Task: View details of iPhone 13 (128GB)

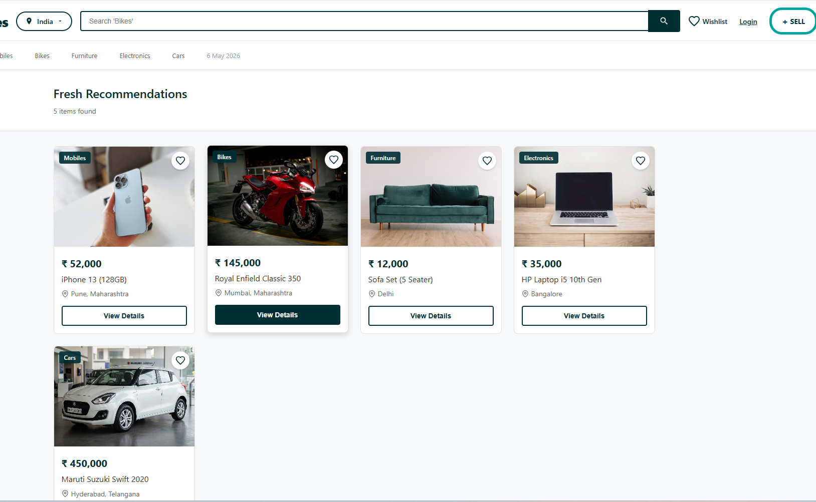Action: [x=124, y=316]
